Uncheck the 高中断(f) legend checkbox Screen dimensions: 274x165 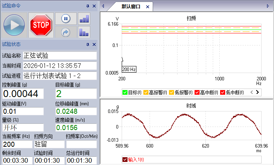tap(197, 92)
